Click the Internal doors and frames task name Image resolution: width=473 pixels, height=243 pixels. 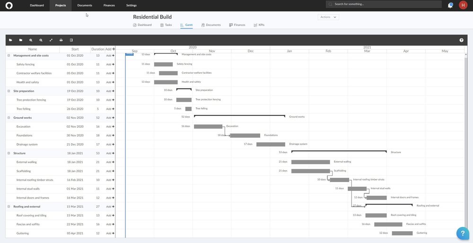pos(33,198)
